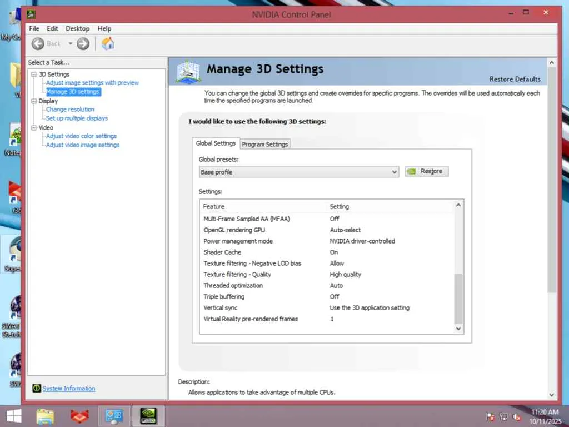Select the Multi-Frame Sampled AA (MFAA) row
The image size is (569, 427).
coord(327,219)
